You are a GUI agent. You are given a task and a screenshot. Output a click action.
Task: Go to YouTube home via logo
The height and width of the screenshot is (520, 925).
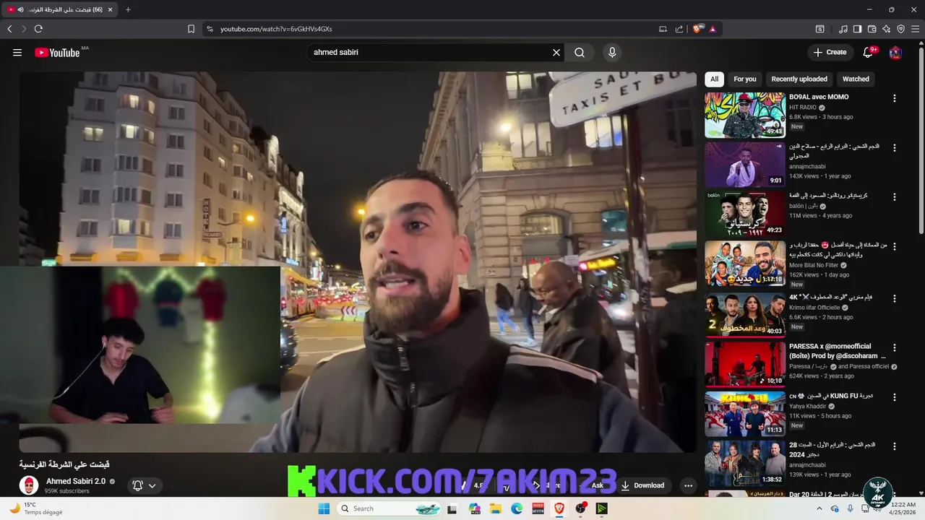[x=57, y=52]
